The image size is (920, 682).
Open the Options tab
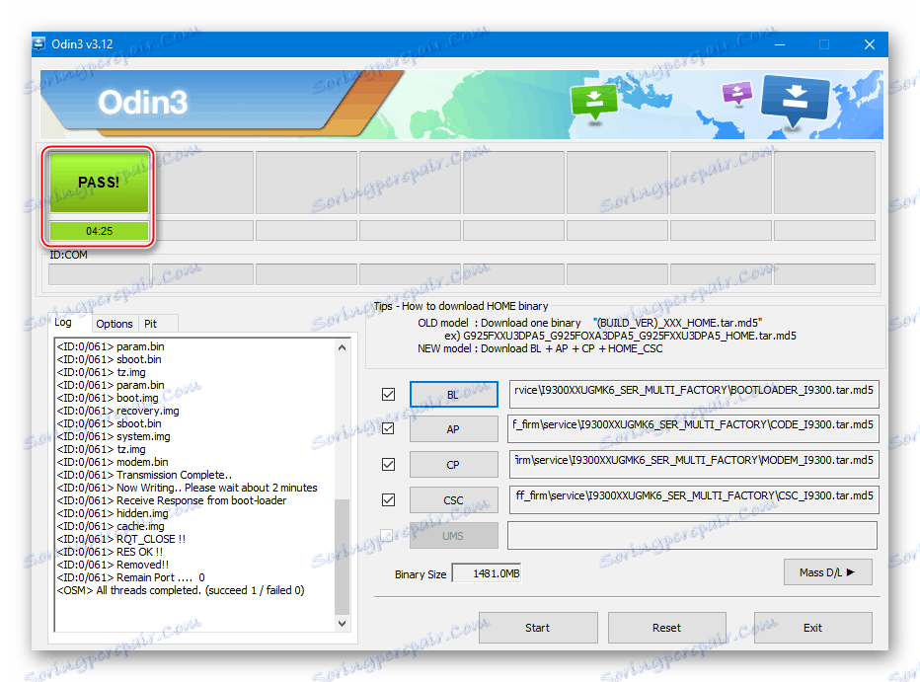pos(115,324)
